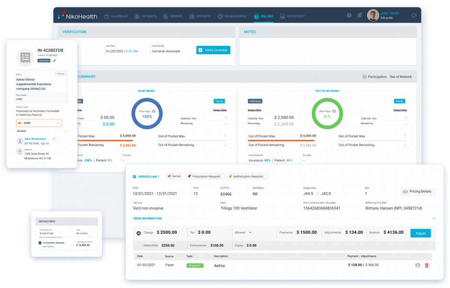Image resolution: width=450 pixels, height=288 pixels.
Task: Click the Authorization Required tag
Action: [x=247, y=176]
